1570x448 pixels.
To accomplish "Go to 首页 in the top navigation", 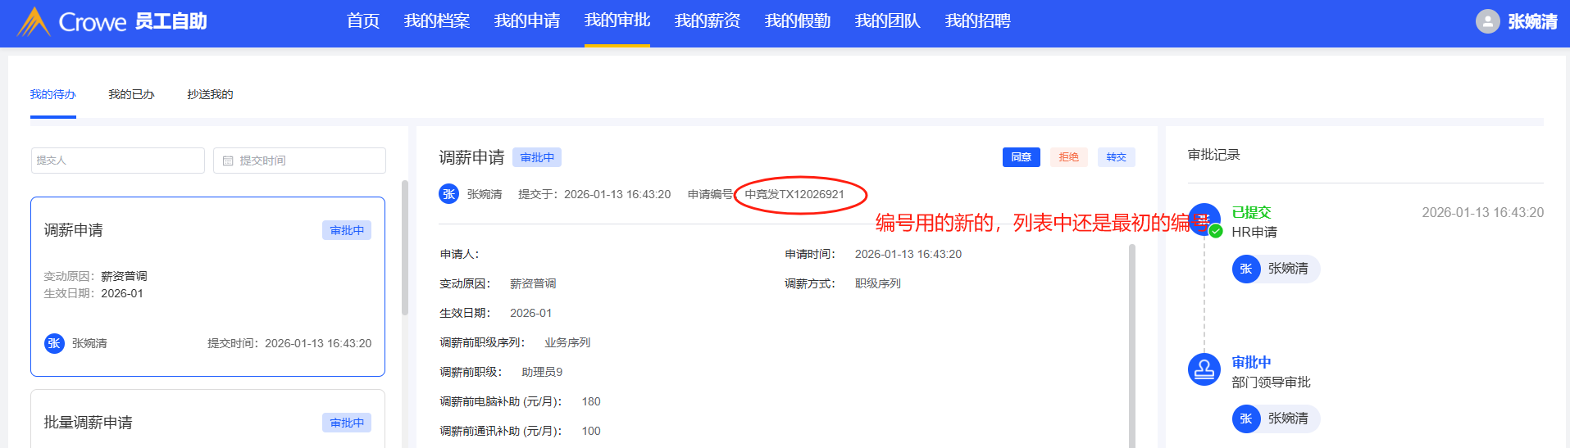I will click(363, 21).
